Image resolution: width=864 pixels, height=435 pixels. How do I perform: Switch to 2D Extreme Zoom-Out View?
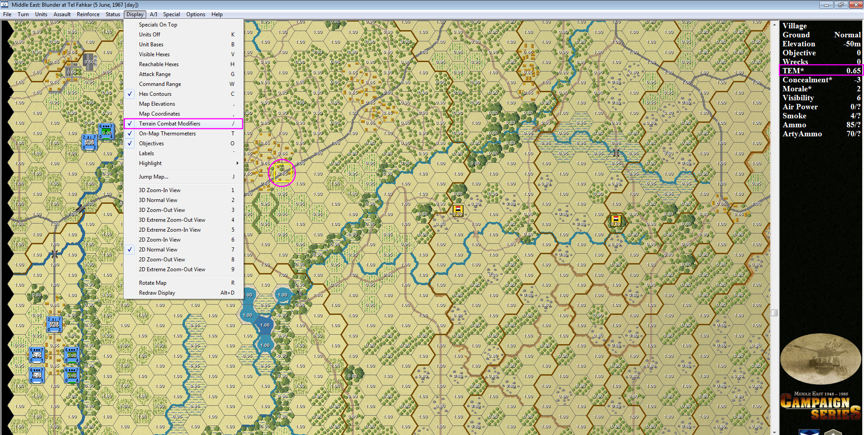pos(184,269)
